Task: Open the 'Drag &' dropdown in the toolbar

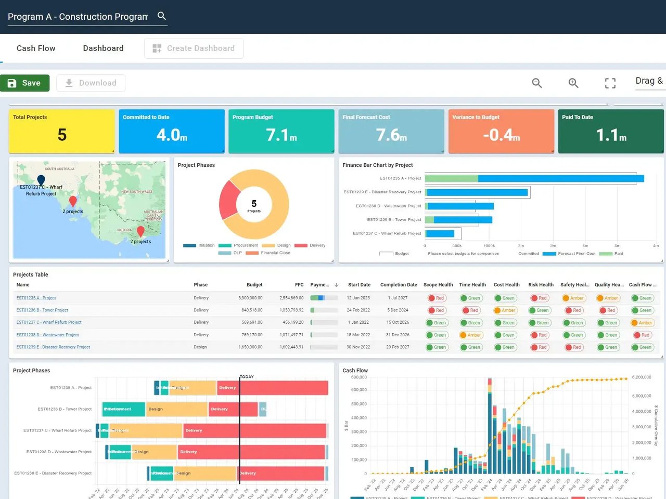Action: (649, 81)
